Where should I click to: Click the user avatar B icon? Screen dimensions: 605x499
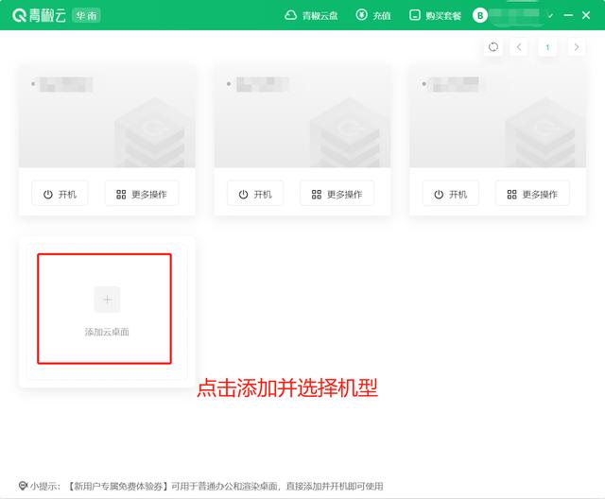point(480,15)
